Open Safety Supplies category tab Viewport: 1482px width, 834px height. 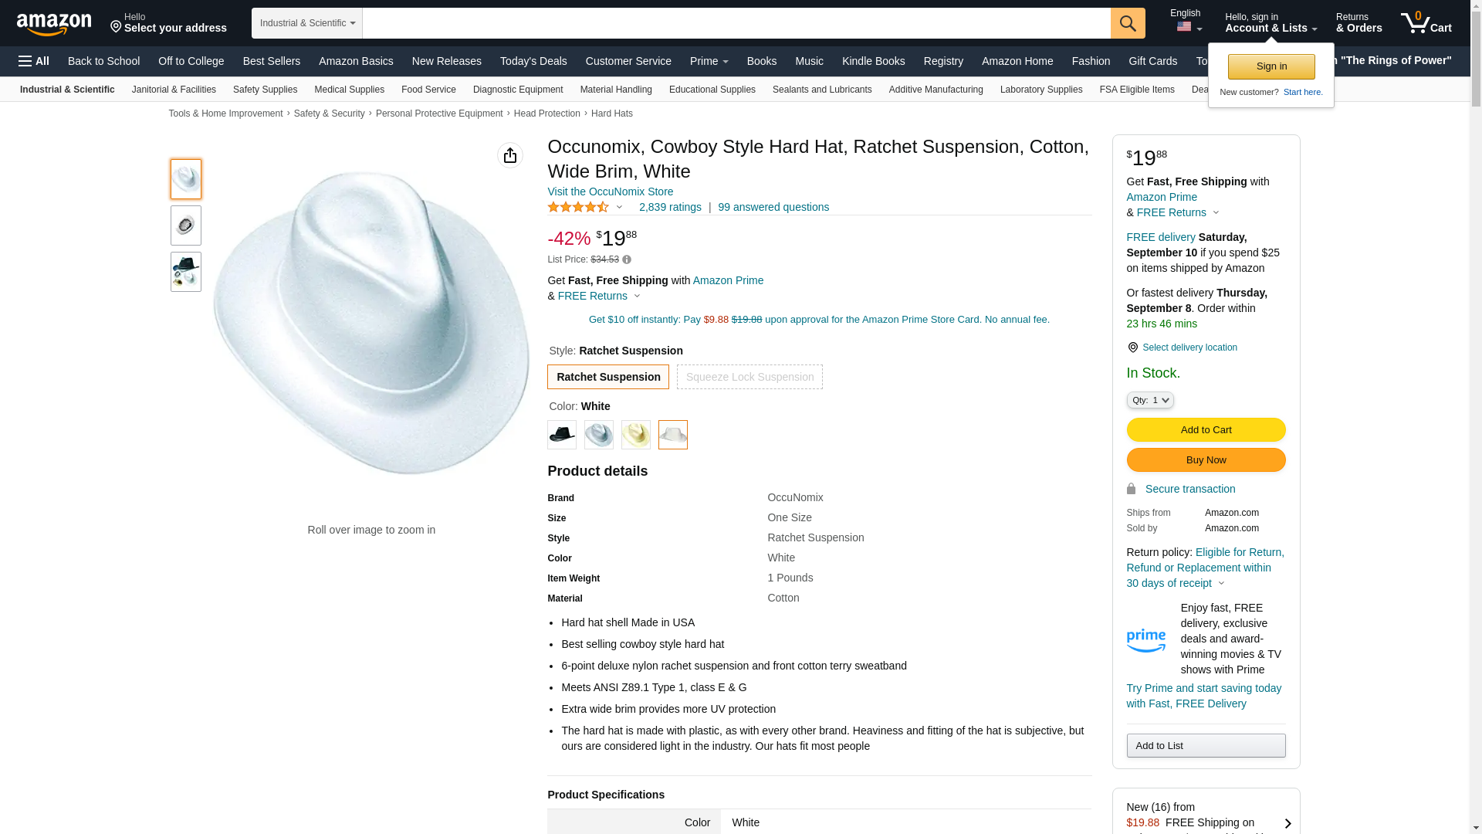coord(265,90)
